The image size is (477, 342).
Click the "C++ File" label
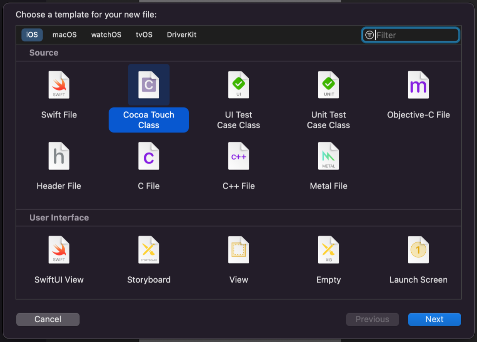pyautogui.click(x=239, y=186)
